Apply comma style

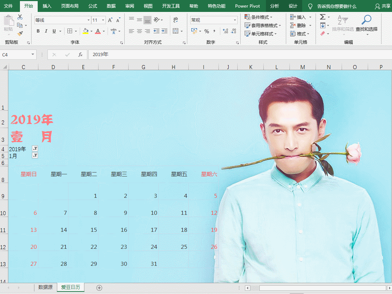tap(214, 31)
